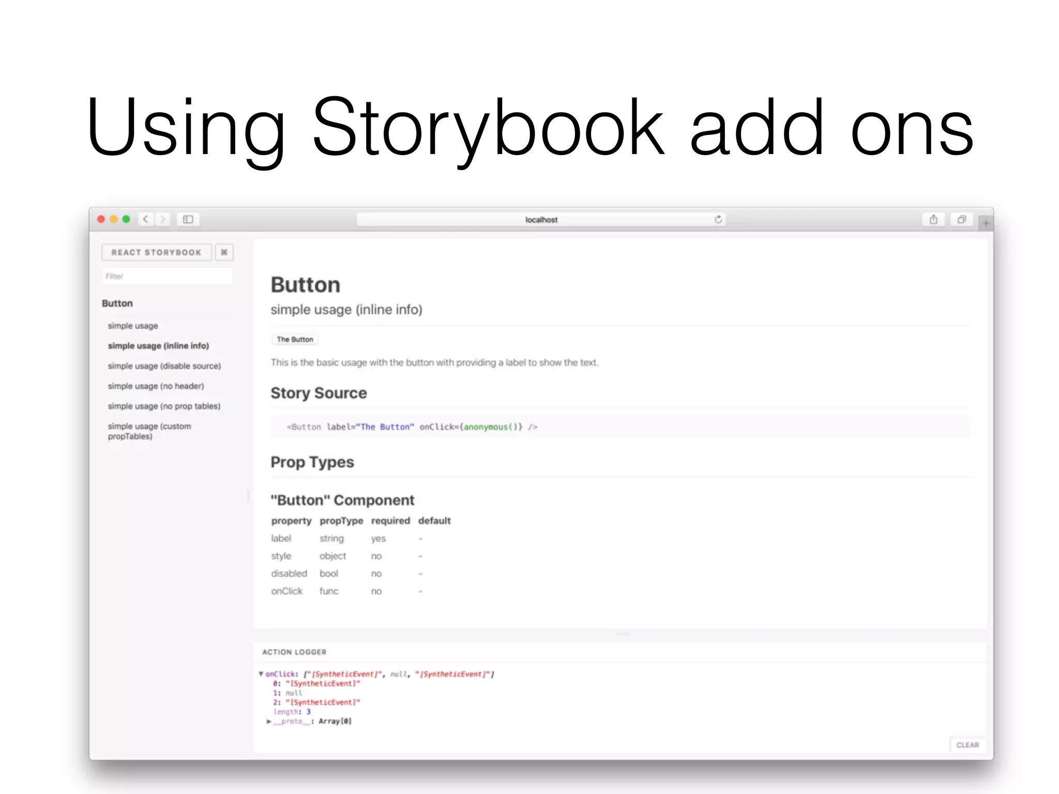Open the 'simple usage' story
1059x794 pixels.
pyautogui.click(x=133, y=326)
